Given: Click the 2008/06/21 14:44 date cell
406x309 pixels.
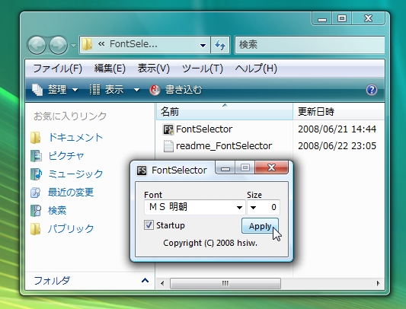Looking at the screenshot, I should click(337, 129).
